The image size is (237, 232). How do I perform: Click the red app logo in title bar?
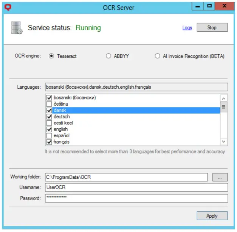tap(8, 7)
